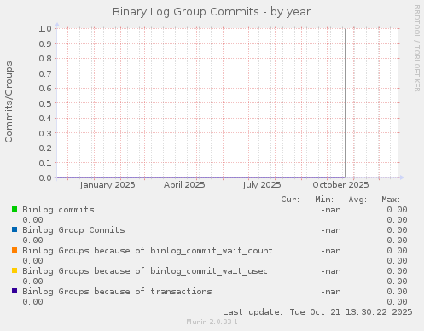This screenshot has height=331, width=424.
Task: Click the April 2025 axis label
Action: pos(184,185)
